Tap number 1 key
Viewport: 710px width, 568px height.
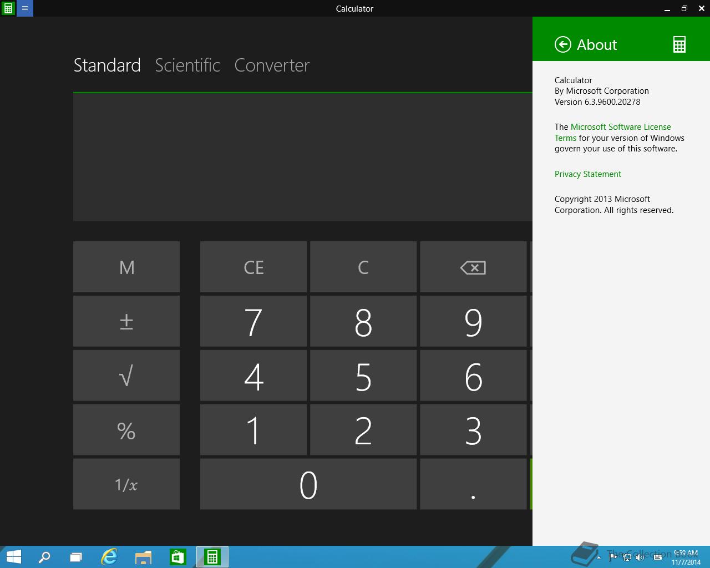pyautogui.click(x=253, y=430)
